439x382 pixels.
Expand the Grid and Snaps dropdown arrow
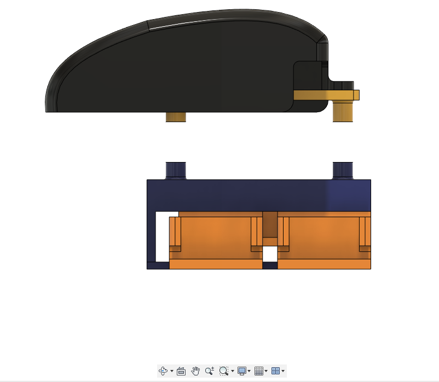tap(266, 372)
